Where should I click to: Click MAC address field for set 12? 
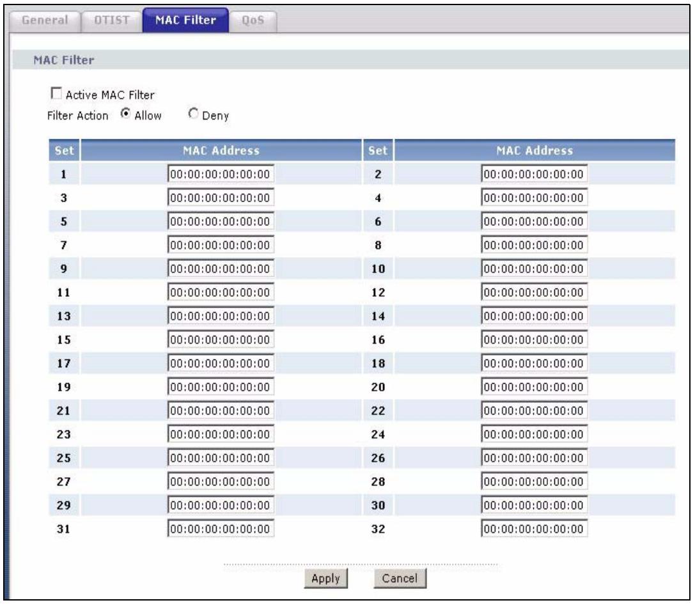tap(534, 292)
